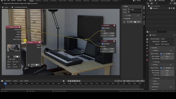Open the Output properties tab icon
Image resolution: width=176 pixels, height=99 pixels.
pyautogui.click(x=147, y=42)
